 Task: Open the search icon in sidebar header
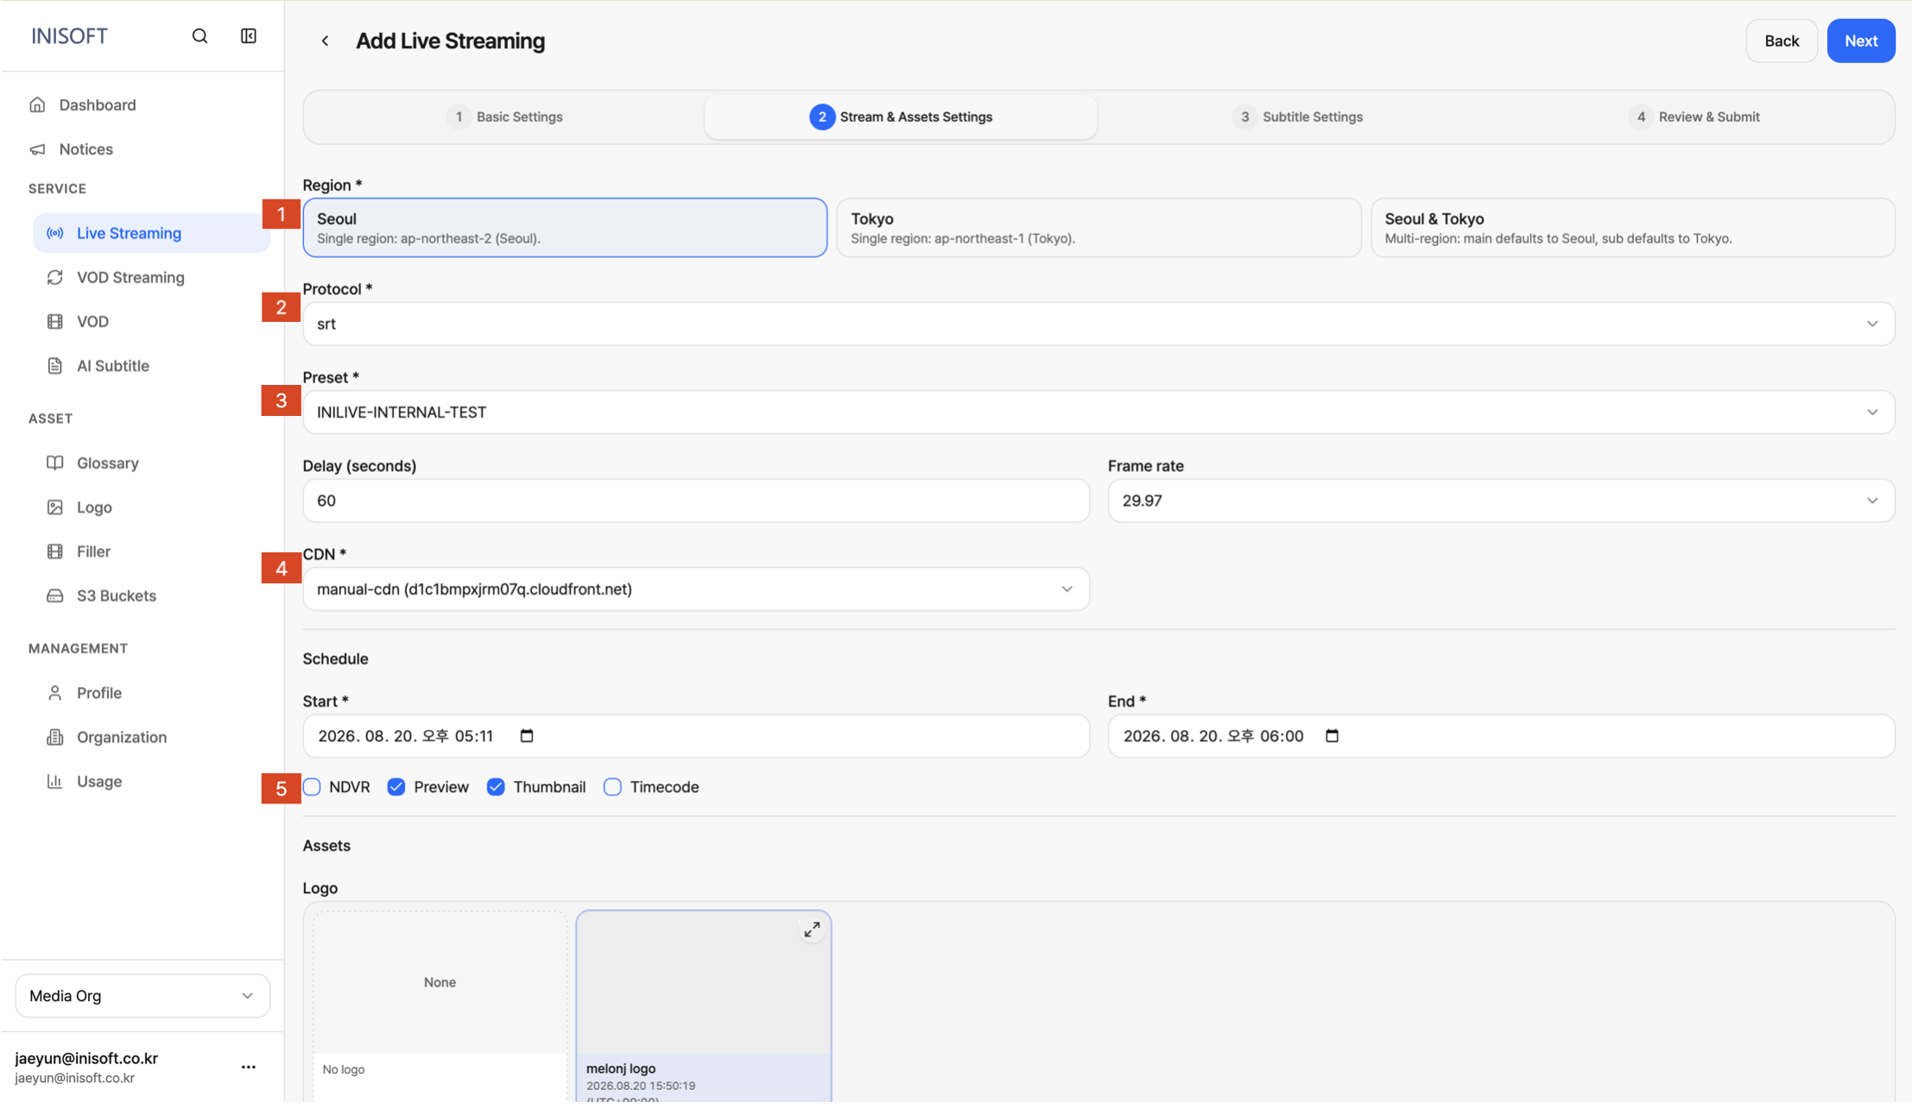click(x=199, y=36)
